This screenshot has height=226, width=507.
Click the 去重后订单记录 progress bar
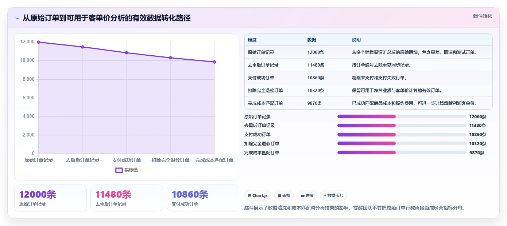coord(402,126)
